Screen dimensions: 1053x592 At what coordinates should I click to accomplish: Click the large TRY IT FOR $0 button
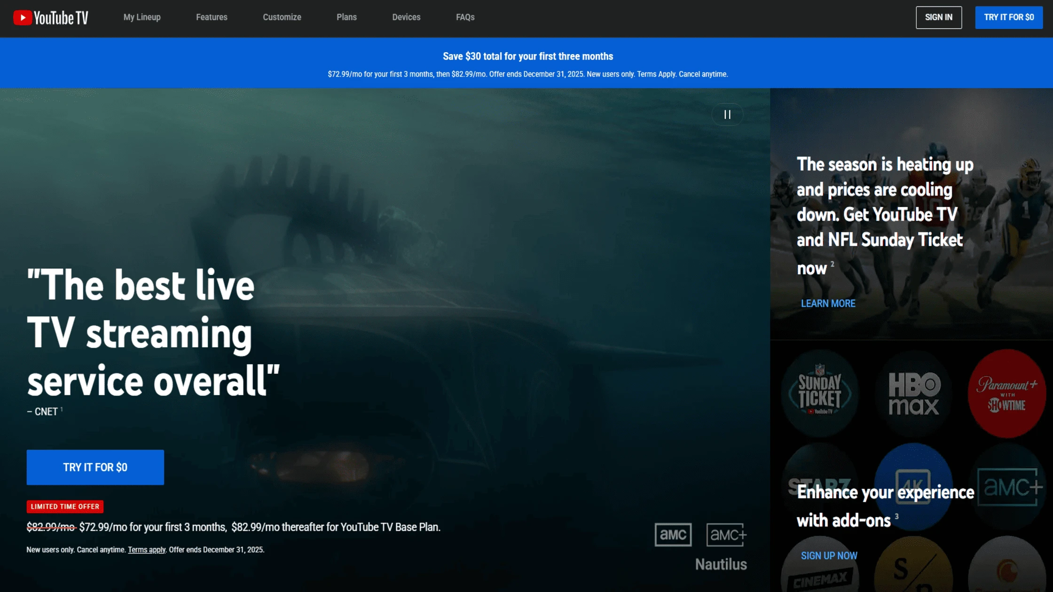pos(95,467)
